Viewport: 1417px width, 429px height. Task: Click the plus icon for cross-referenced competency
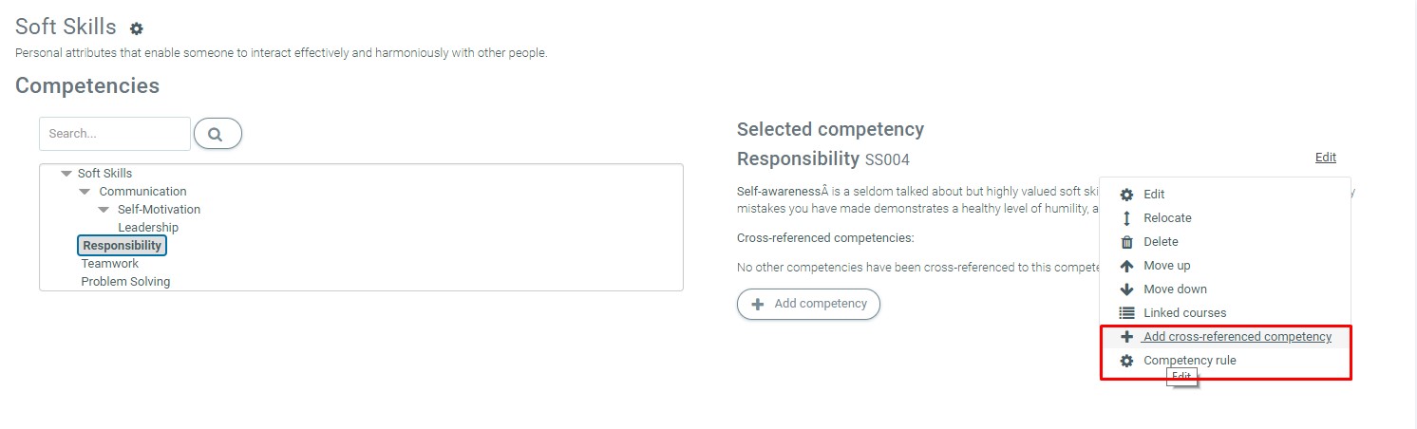point(1126,337)
